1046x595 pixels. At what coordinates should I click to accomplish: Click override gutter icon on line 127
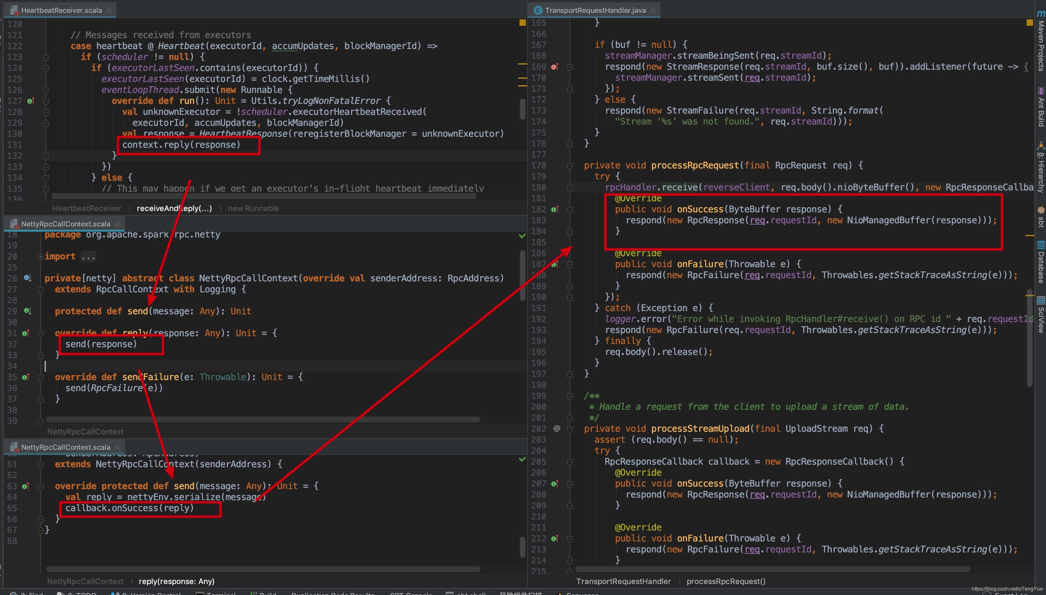[31, 101]
